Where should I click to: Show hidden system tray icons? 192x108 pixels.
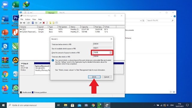pos(154,105)
